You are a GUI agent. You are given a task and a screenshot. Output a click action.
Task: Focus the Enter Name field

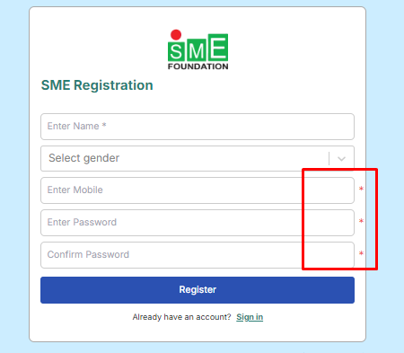(x=198, y=127)
